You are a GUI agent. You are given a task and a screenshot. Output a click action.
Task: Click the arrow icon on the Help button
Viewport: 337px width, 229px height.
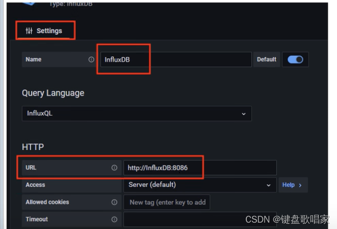(300, 185)
